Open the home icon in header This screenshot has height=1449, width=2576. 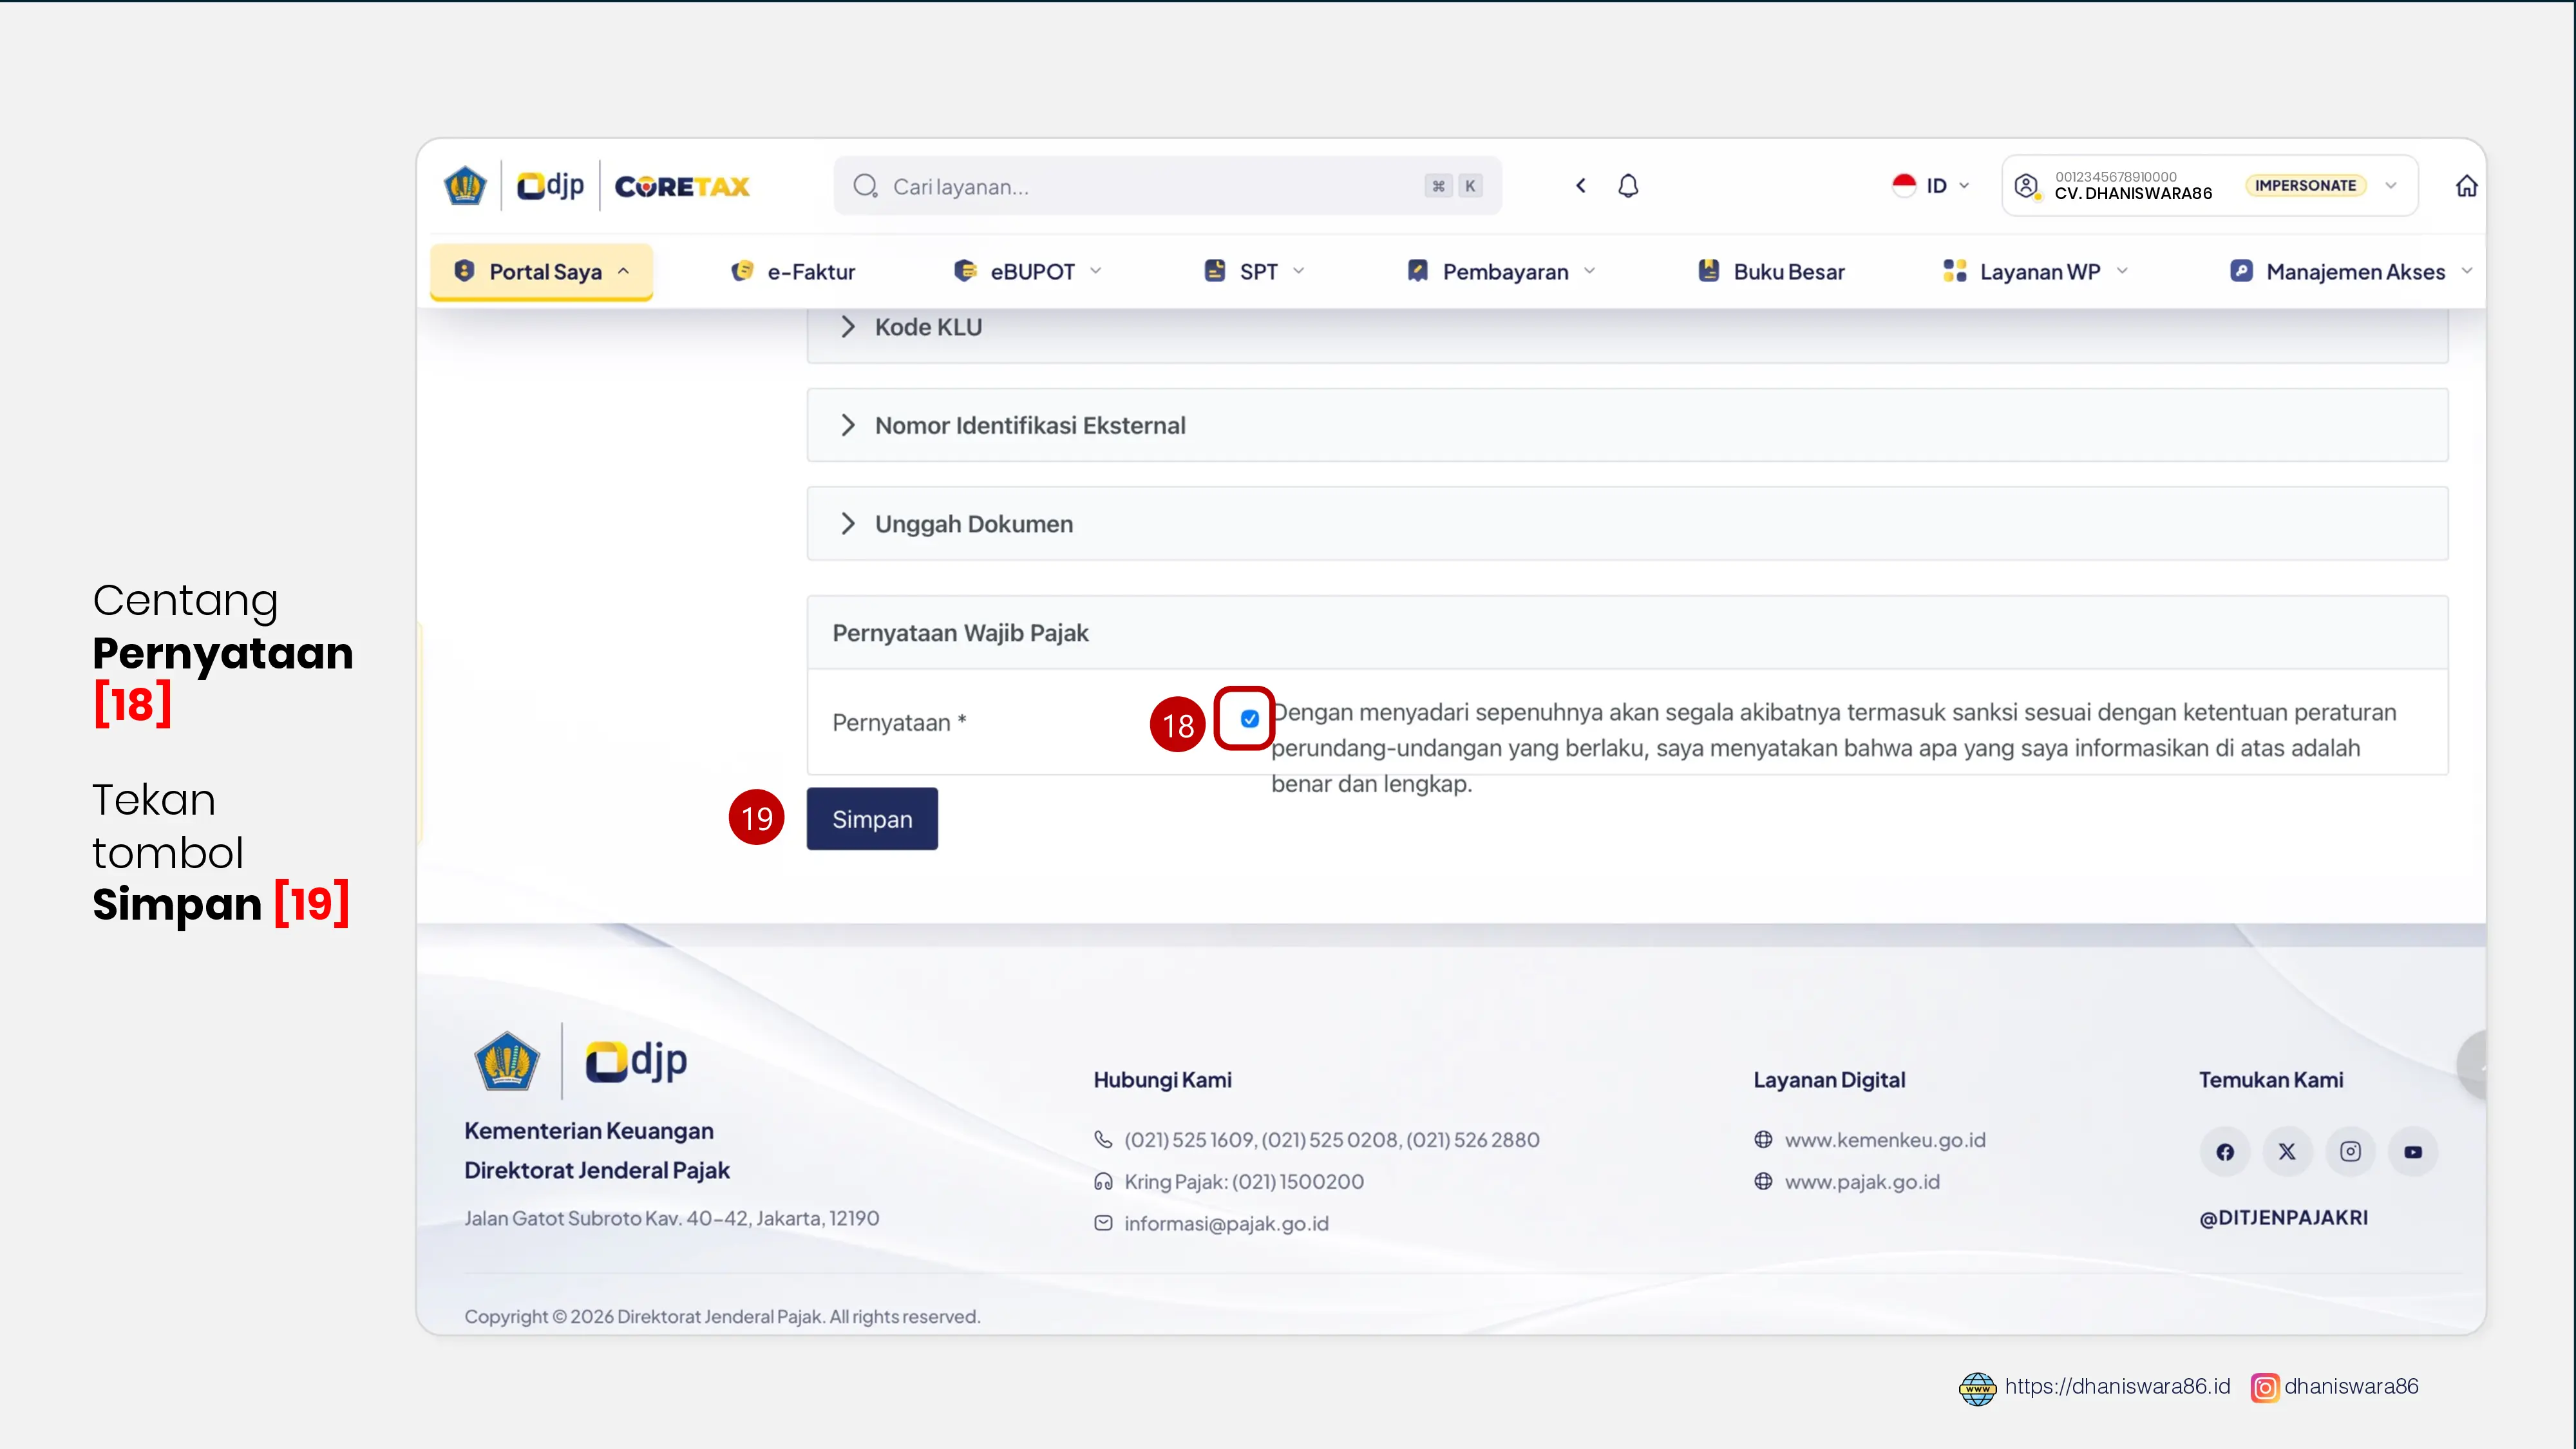(2466, 186)
